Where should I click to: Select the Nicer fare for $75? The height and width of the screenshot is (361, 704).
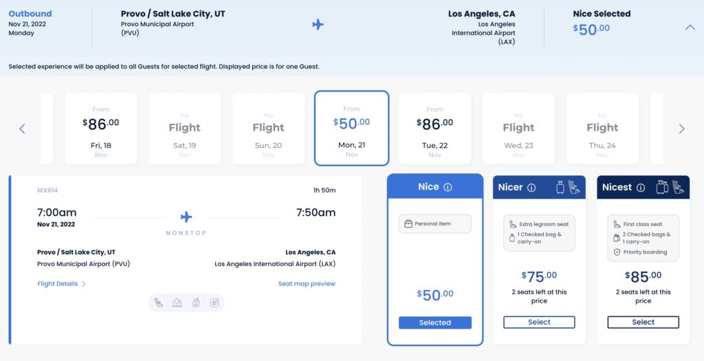[x=539, y=322]
